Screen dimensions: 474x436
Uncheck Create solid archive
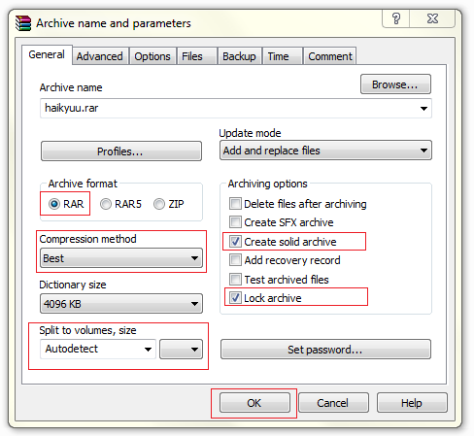coord(235,241)
